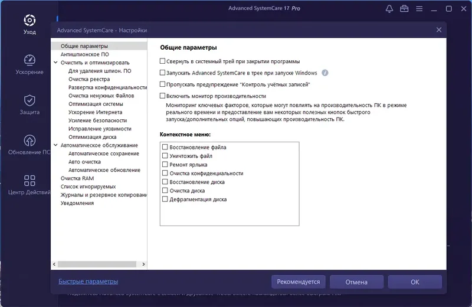The height and width of the screenshot is (307, 472).
Task: Check Очистка диска context menu option
Action: tap(165, 191)
